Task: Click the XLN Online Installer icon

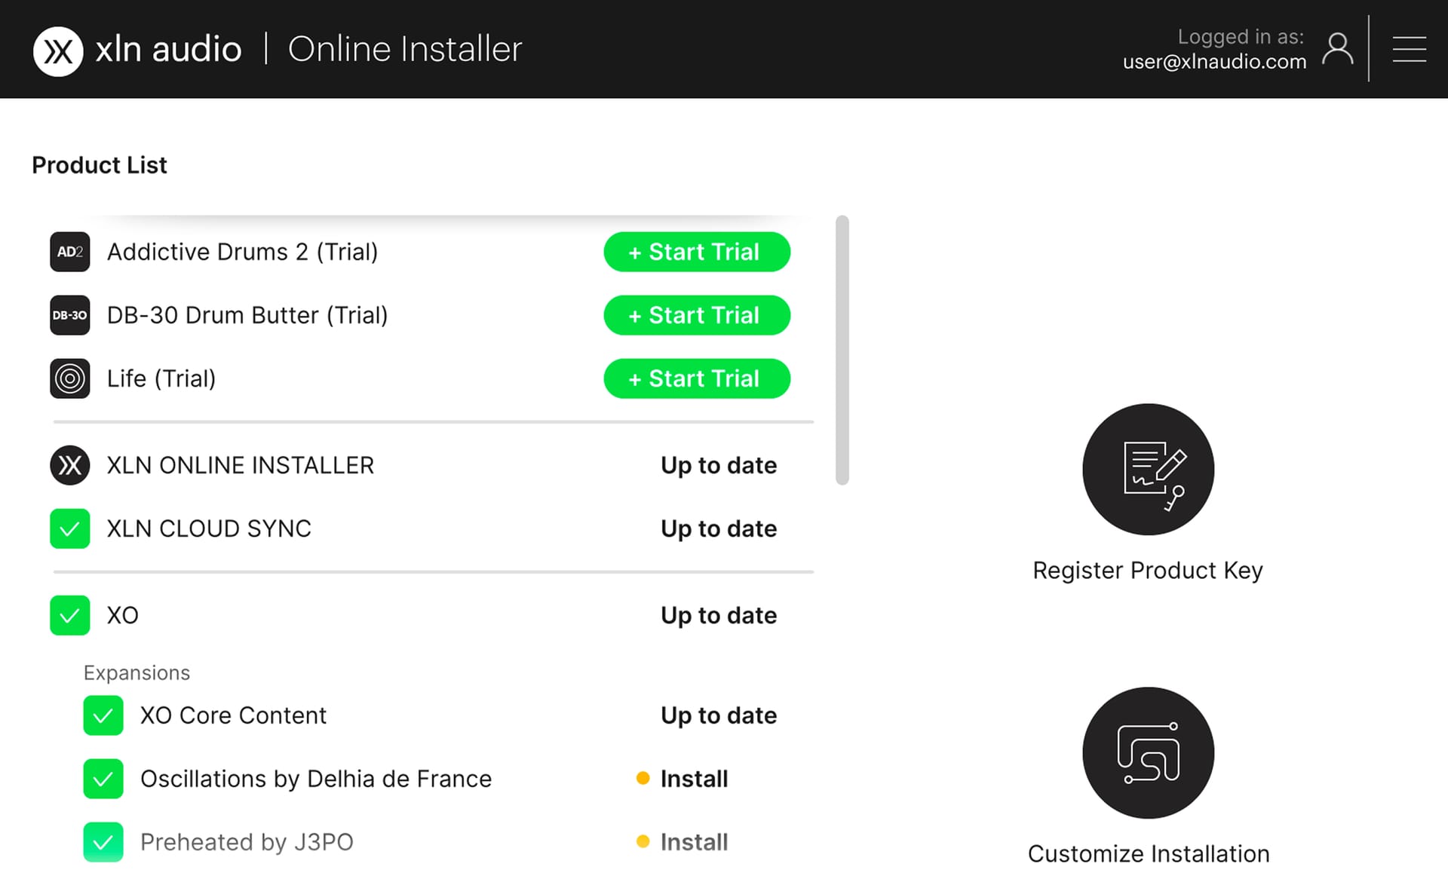Action: pyautogui.click(x=70, y=465)
